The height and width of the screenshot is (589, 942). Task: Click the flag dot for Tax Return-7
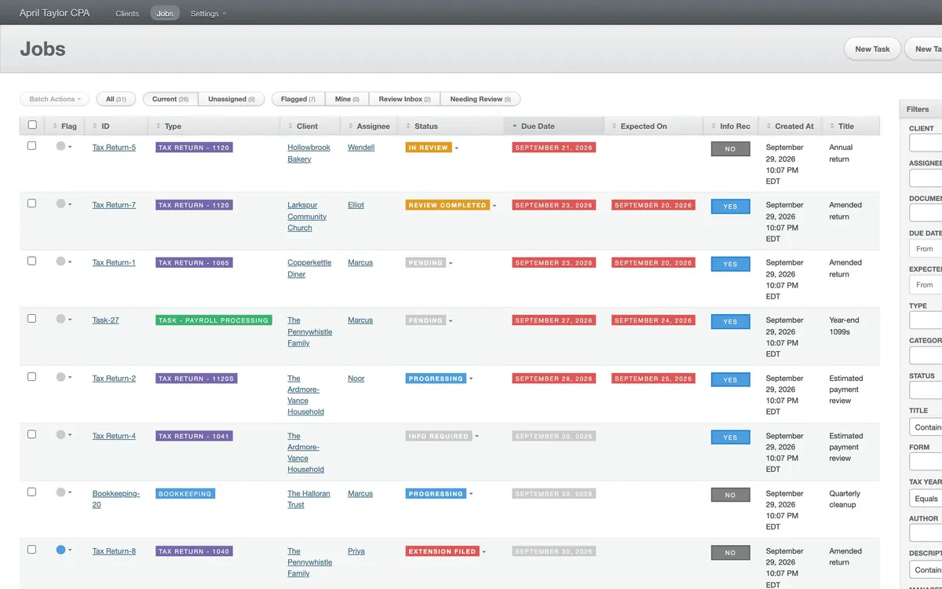[60, 203]
